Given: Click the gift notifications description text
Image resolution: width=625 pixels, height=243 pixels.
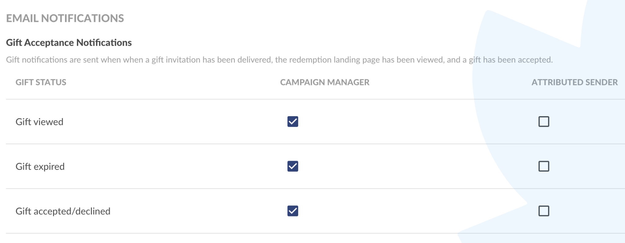Looking at the screenshot, I should point(279,60).
